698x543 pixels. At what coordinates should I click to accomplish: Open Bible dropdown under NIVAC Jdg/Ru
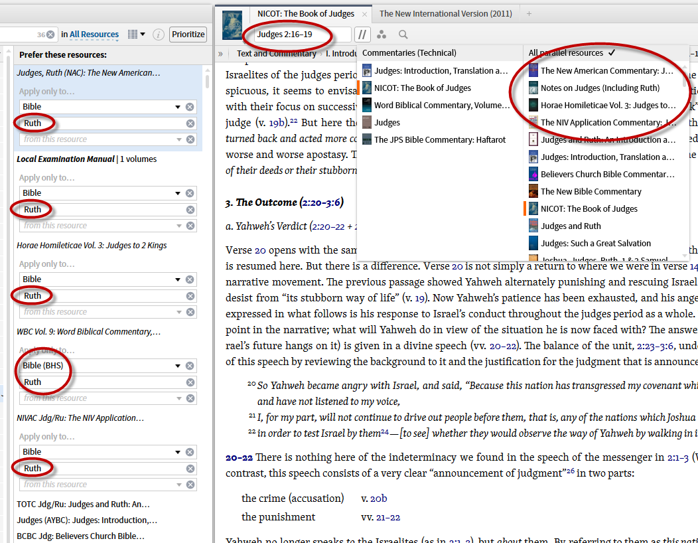pyautogui.click(x=178, y=453)
